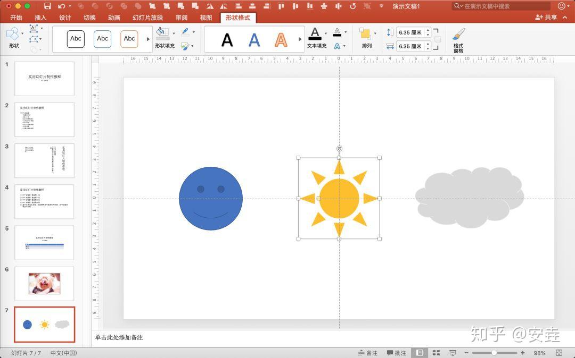The height and width of the screenshot is (358, 575).
Task: Click the Save icon in title bar
Action: 47,6
